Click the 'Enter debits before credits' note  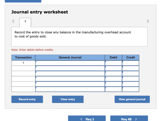(33, 50)
